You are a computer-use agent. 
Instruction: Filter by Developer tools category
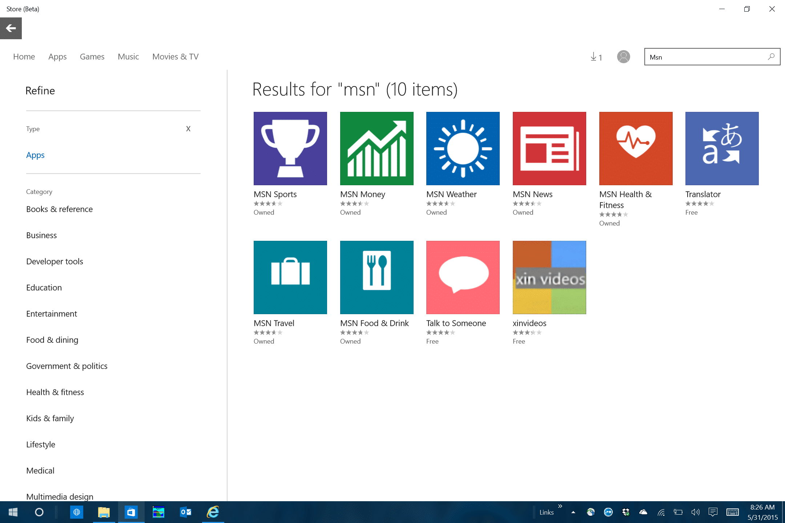click(x=55, y=261)
